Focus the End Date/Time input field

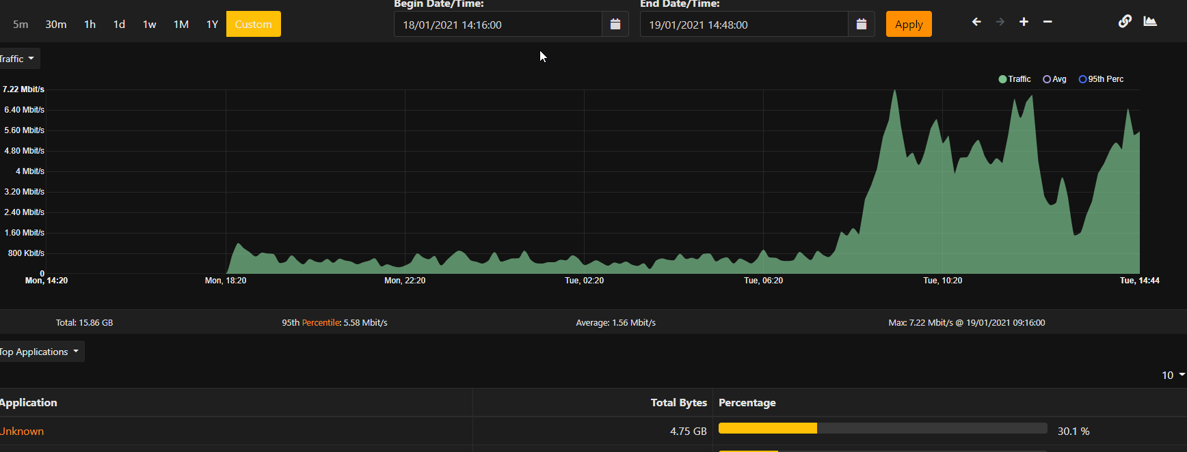pyautogui.click(x=744, y=24)
